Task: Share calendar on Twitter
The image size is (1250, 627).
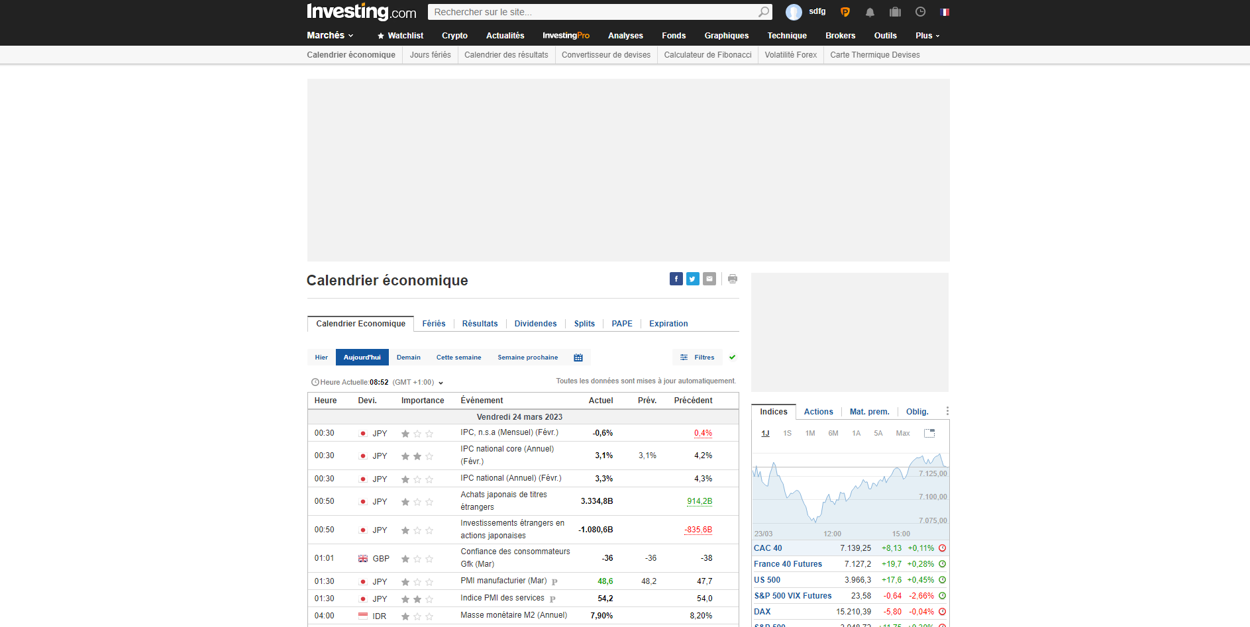Action: pyautogui.click(x=692, y=279)
